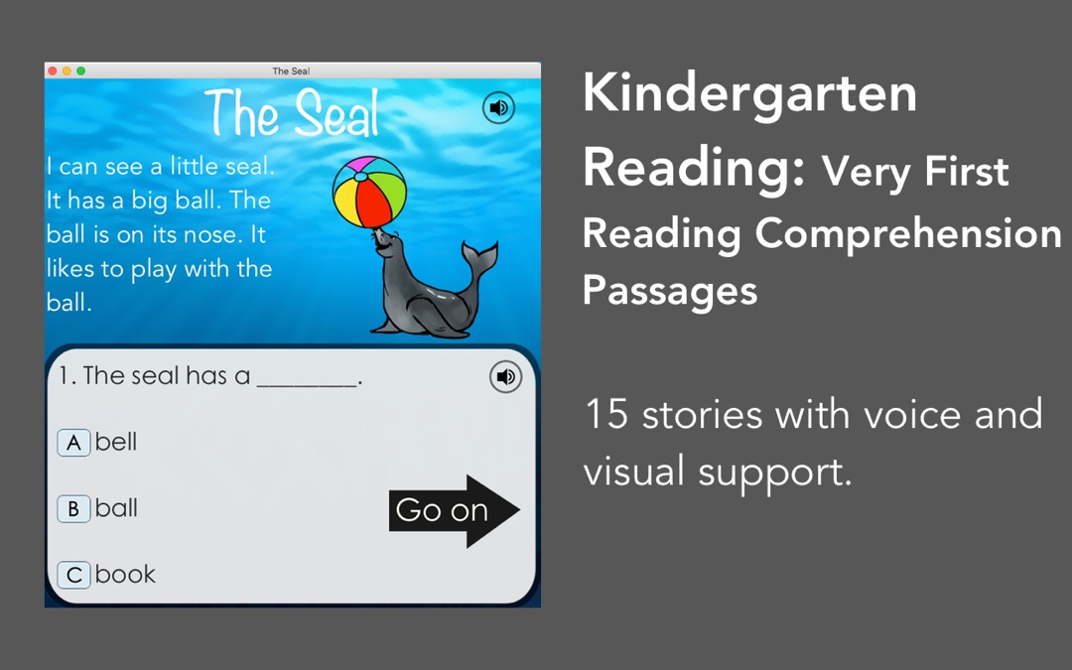1072x670 pixels.
Task: Click the "Kindergarten Reading" heading
Action: [x=749, y=129]
